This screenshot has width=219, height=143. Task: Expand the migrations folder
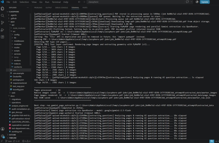pos(16,99)
